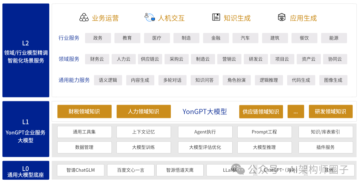Click the gold 财税领域知识 block
The width and height of the screenshot is (360, 184).
pyautogui.click(x=84, y=111)
